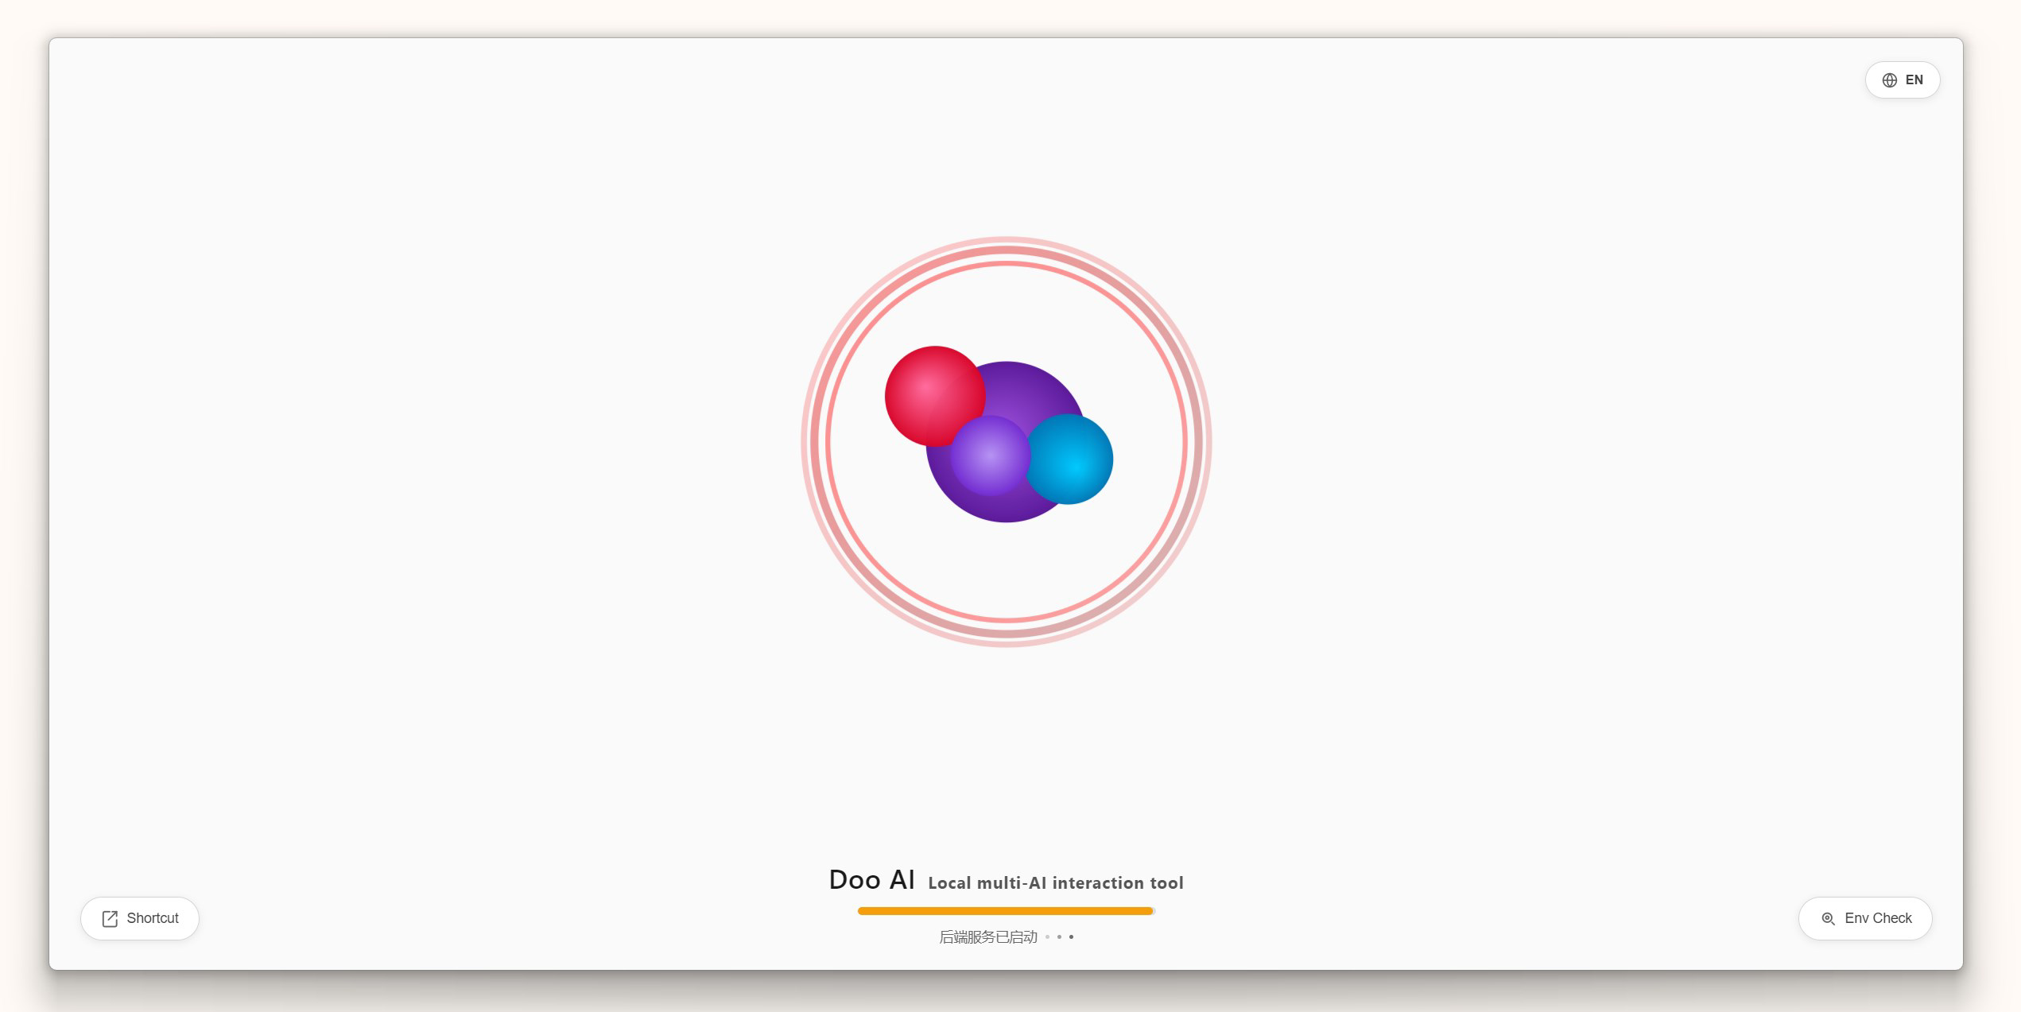Click the orange loading progress bar

click(1006, 911)
